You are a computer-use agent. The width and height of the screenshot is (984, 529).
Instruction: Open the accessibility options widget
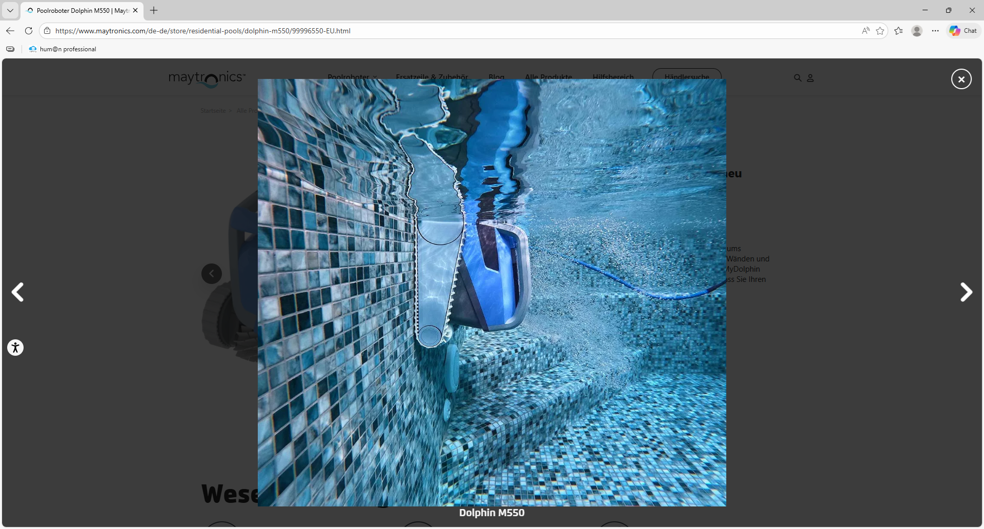tap(15, 348)
